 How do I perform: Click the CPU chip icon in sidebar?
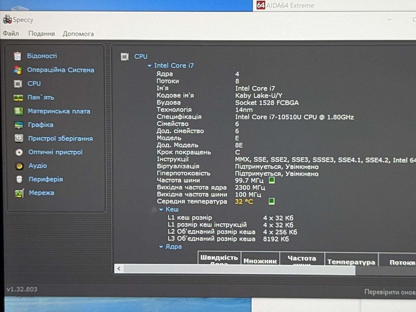pyautogui.click(x=18, y=84)
